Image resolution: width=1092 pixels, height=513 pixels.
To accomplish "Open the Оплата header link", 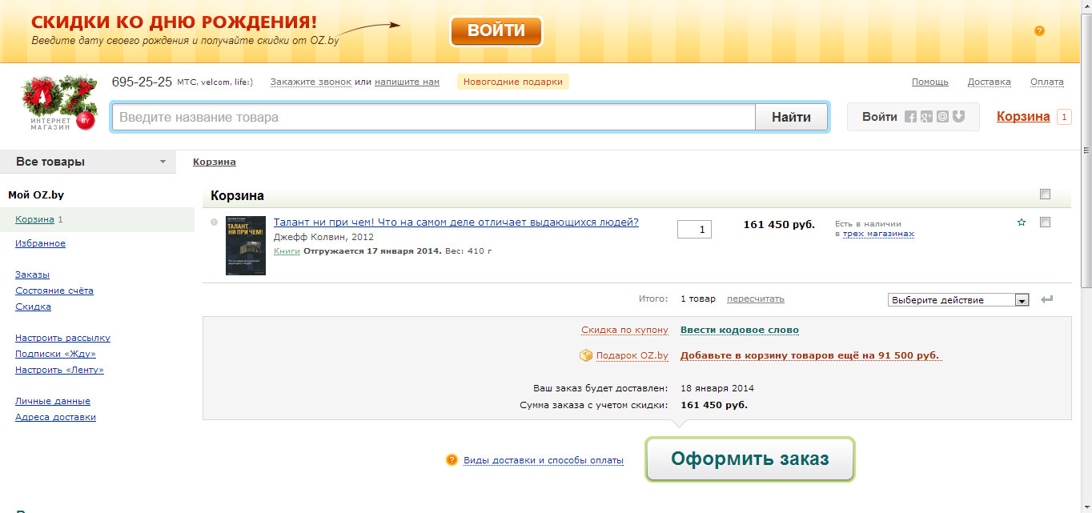I will tap(1047, 82).
